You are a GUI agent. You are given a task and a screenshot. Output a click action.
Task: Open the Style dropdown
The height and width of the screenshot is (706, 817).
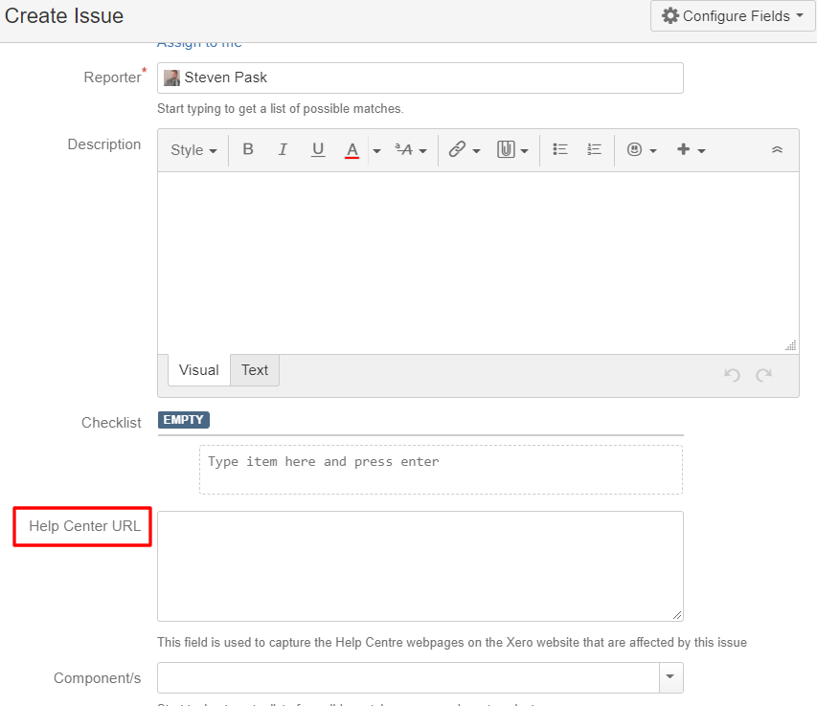(x=193, y=150)
